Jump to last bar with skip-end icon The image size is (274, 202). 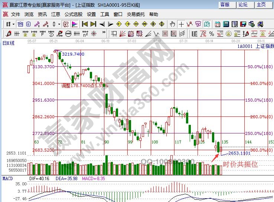coord(93,24)
